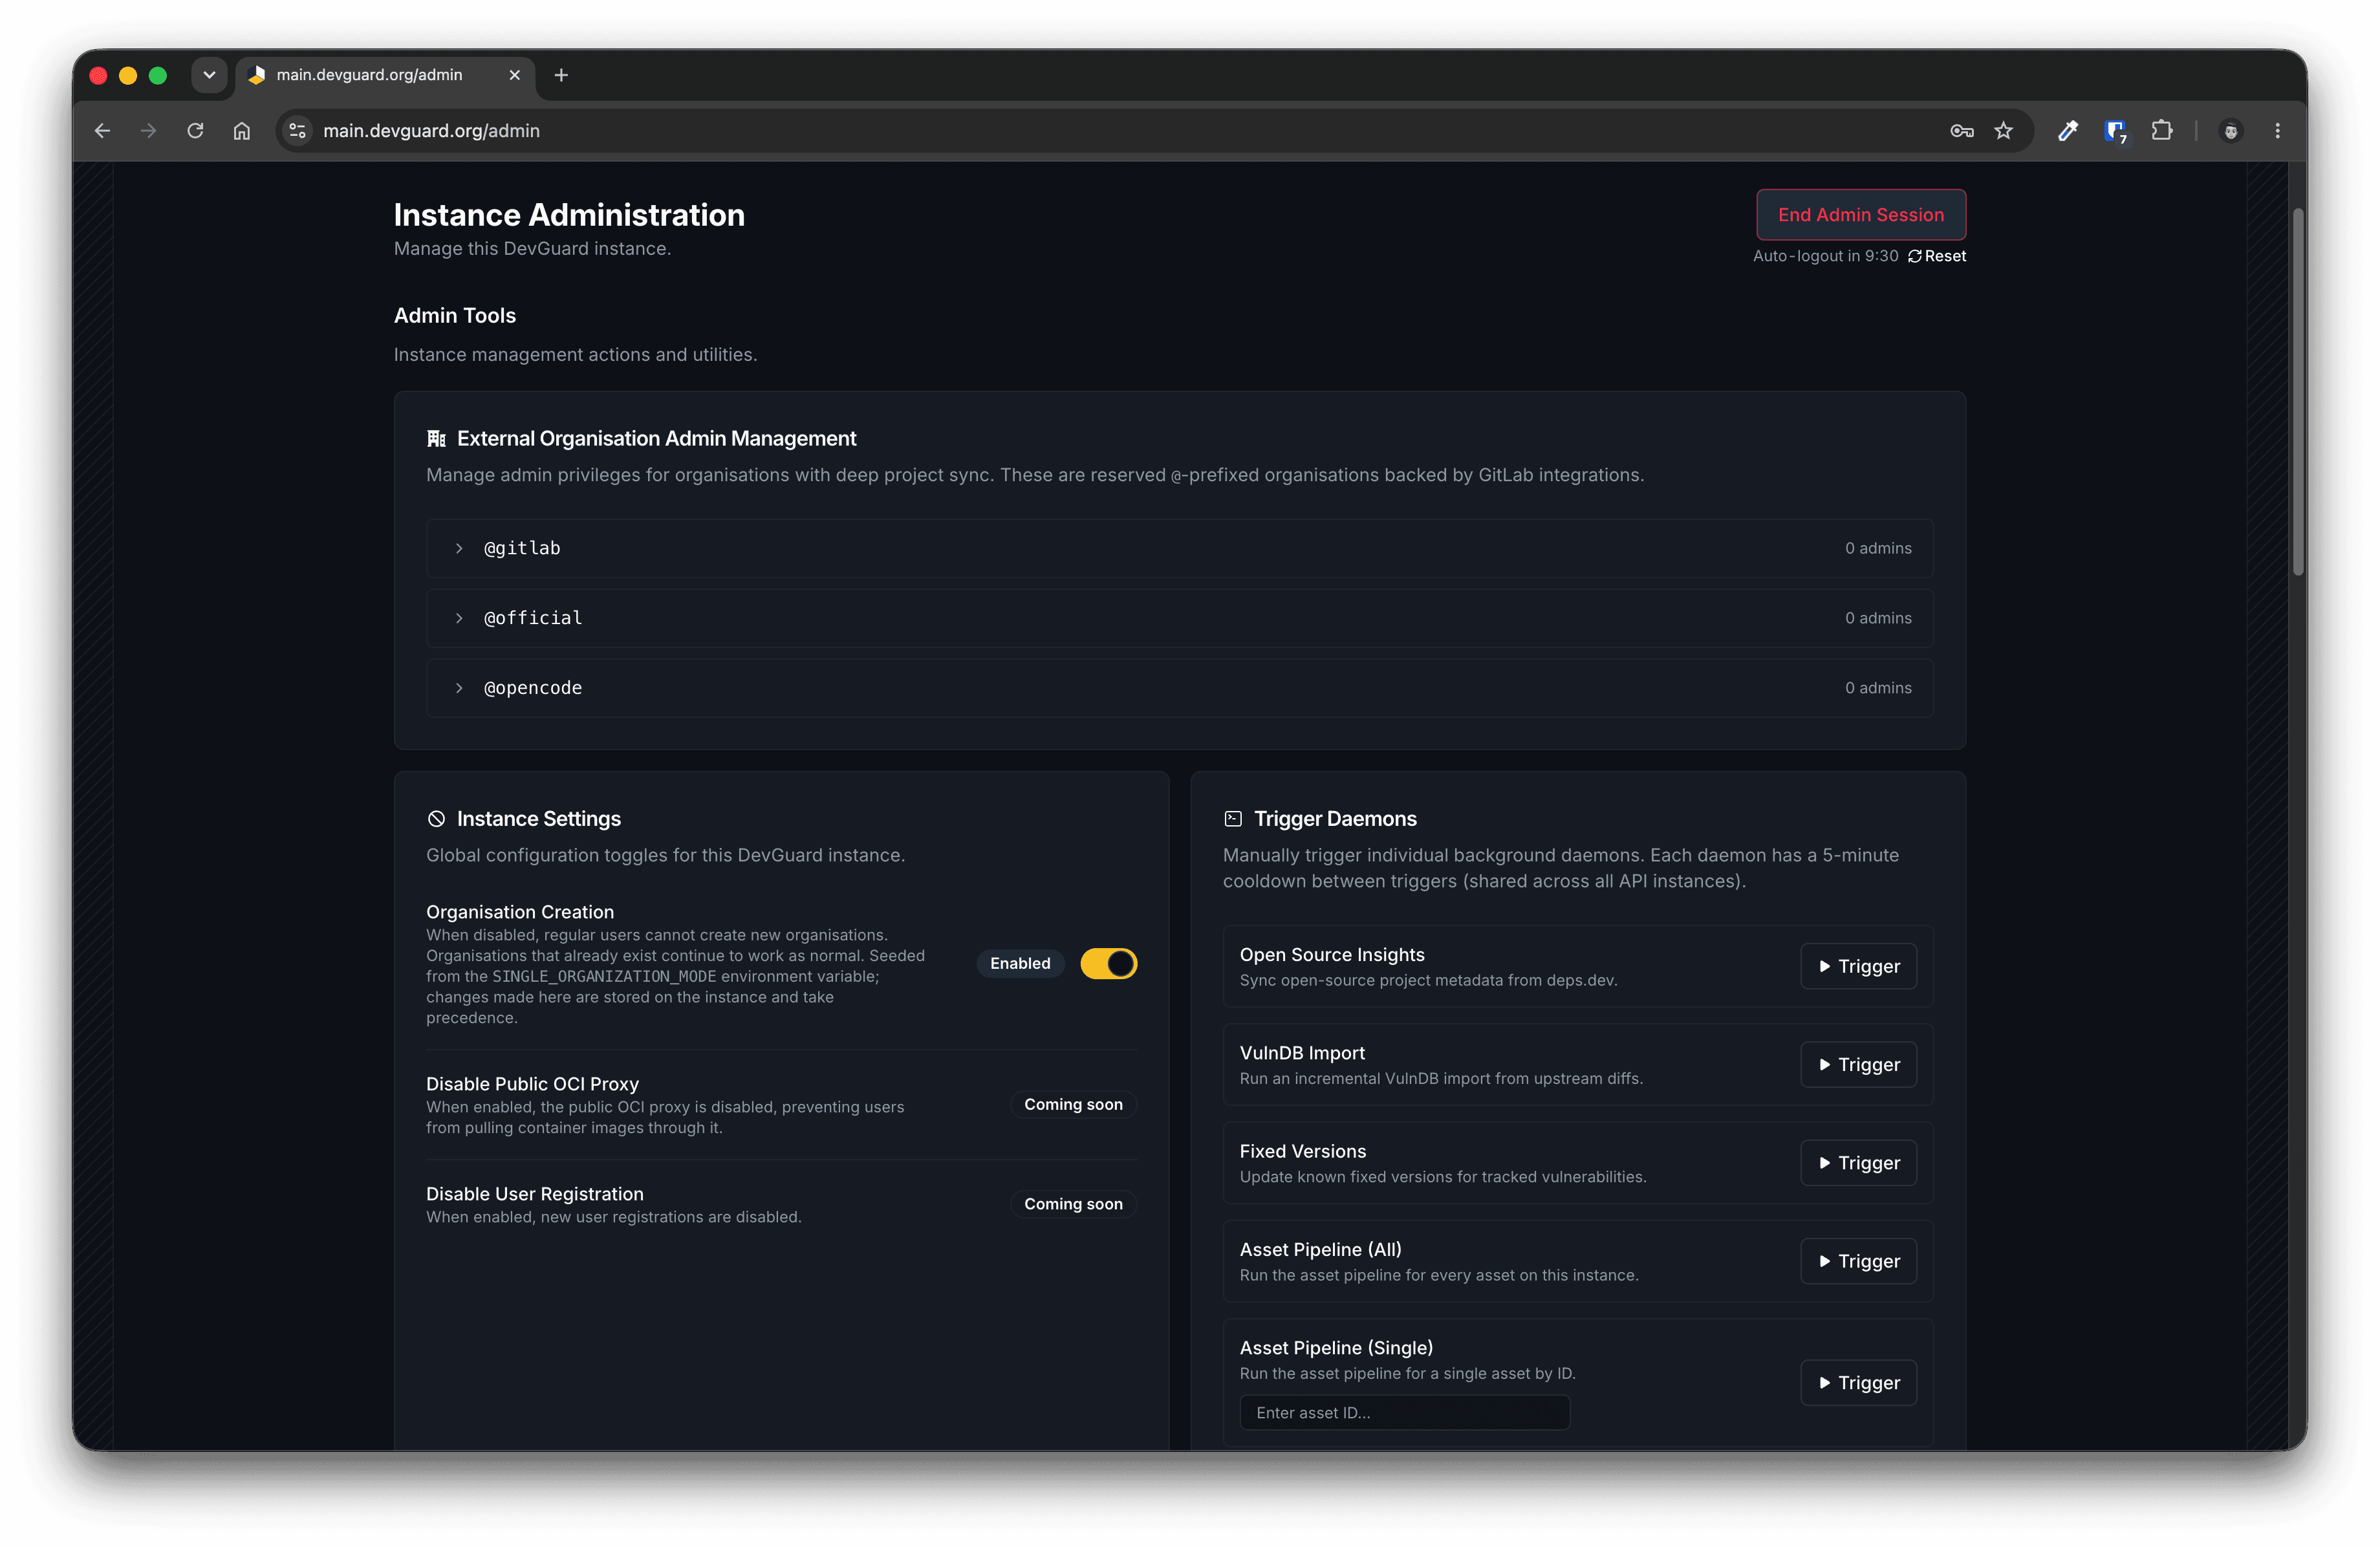Image resolution: width=2380 pixels, height=1547 pixels.
Task: Open the Extensions puzzle menu
Action: (x=2162, y=131)
